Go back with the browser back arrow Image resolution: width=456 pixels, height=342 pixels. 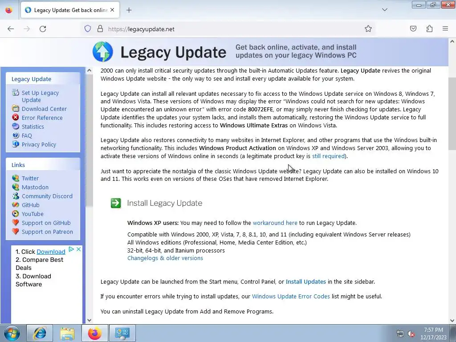(11, 29)
